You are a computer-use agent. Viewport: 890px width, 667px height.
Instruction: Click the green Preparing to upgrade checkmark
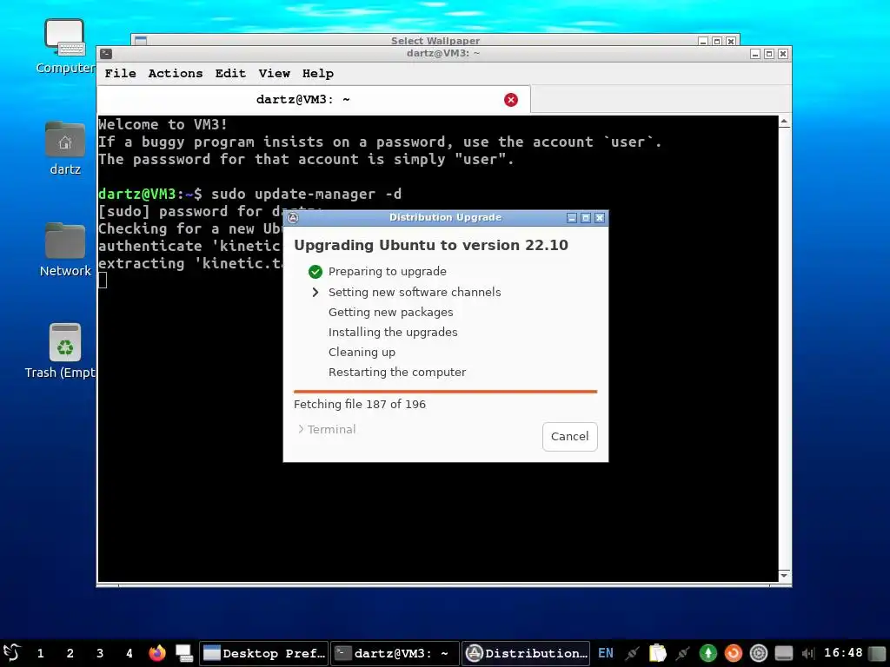315,272
